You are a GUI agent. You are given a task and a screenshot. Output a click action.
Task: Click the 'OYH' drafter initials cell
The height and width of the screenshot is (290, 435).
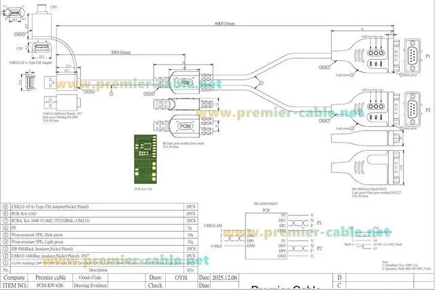181,278
